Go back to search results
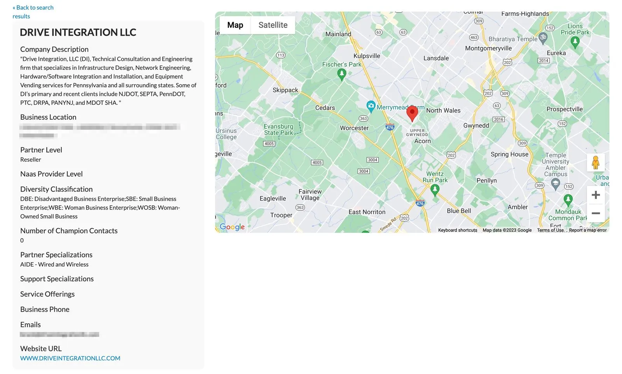Image resolution: width=622 pixels, height=374 pixels. pos(33,12)
